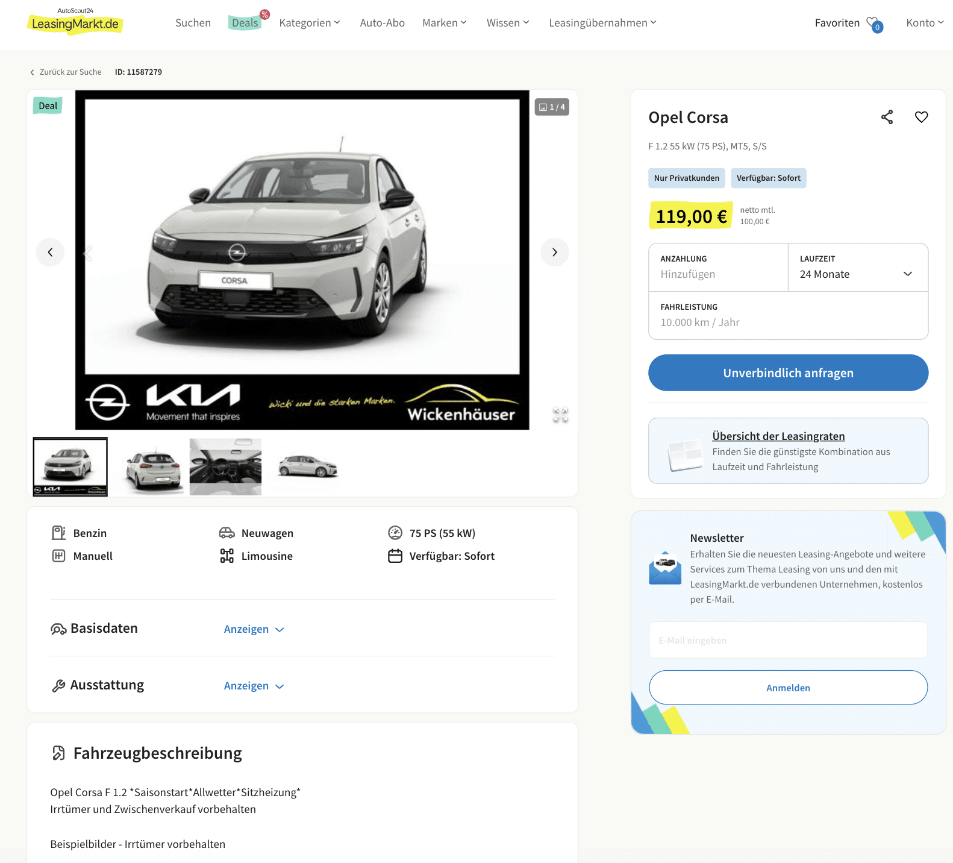Click the Fahrzeugbeschreibung document icon
This screenshot has width=953, height=863.
point(58,753)
